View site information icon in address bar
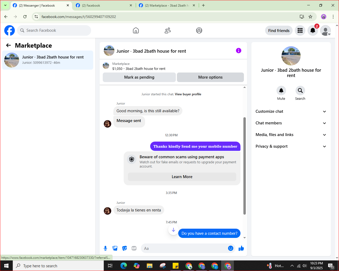This screenshot has width=339, height=271. [36, 17]
